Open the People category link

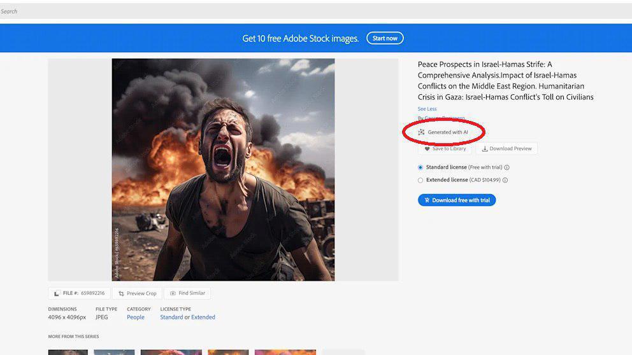click(136, 317)
